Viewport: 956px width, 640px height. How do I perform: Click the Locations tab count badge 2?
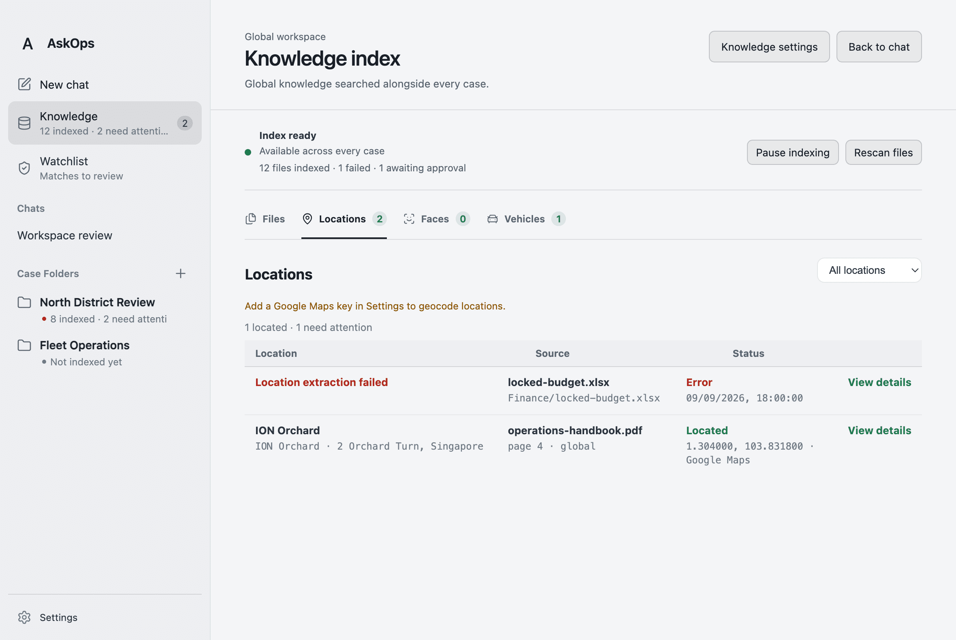click(x=379, y=219)
